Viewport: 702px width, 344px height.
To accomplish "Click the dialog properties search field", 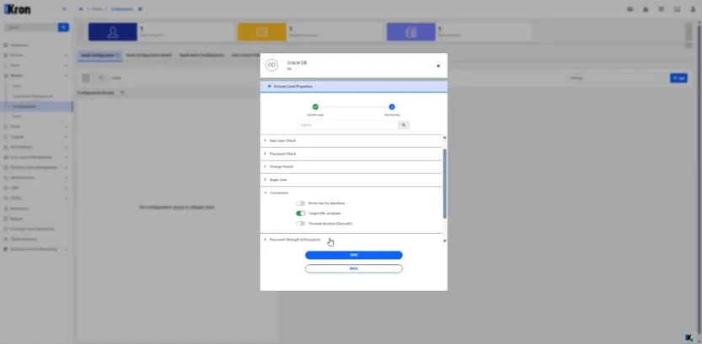I will 348,125.
